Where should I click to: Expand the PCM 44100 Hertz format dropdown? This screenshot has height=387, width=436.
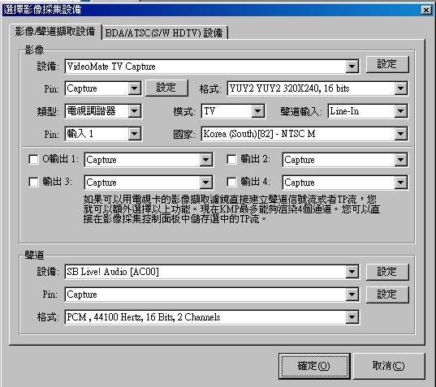pos(212,317)
